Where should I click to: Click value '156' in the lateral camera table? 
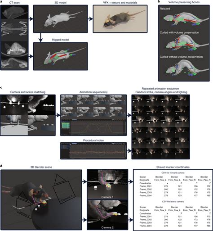coord(195,217)
